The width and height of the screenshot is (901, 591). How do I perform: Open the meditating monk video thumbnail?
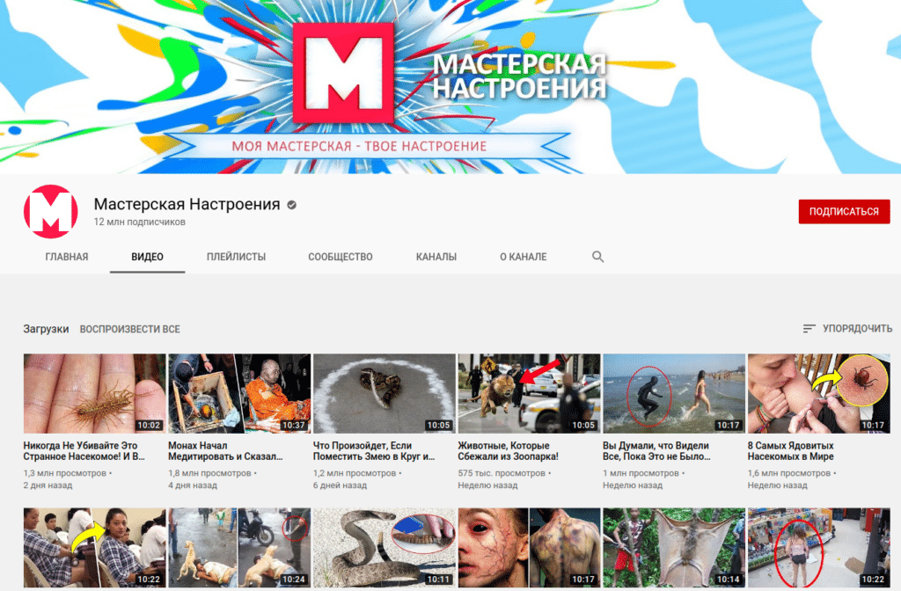coord(239,393)
